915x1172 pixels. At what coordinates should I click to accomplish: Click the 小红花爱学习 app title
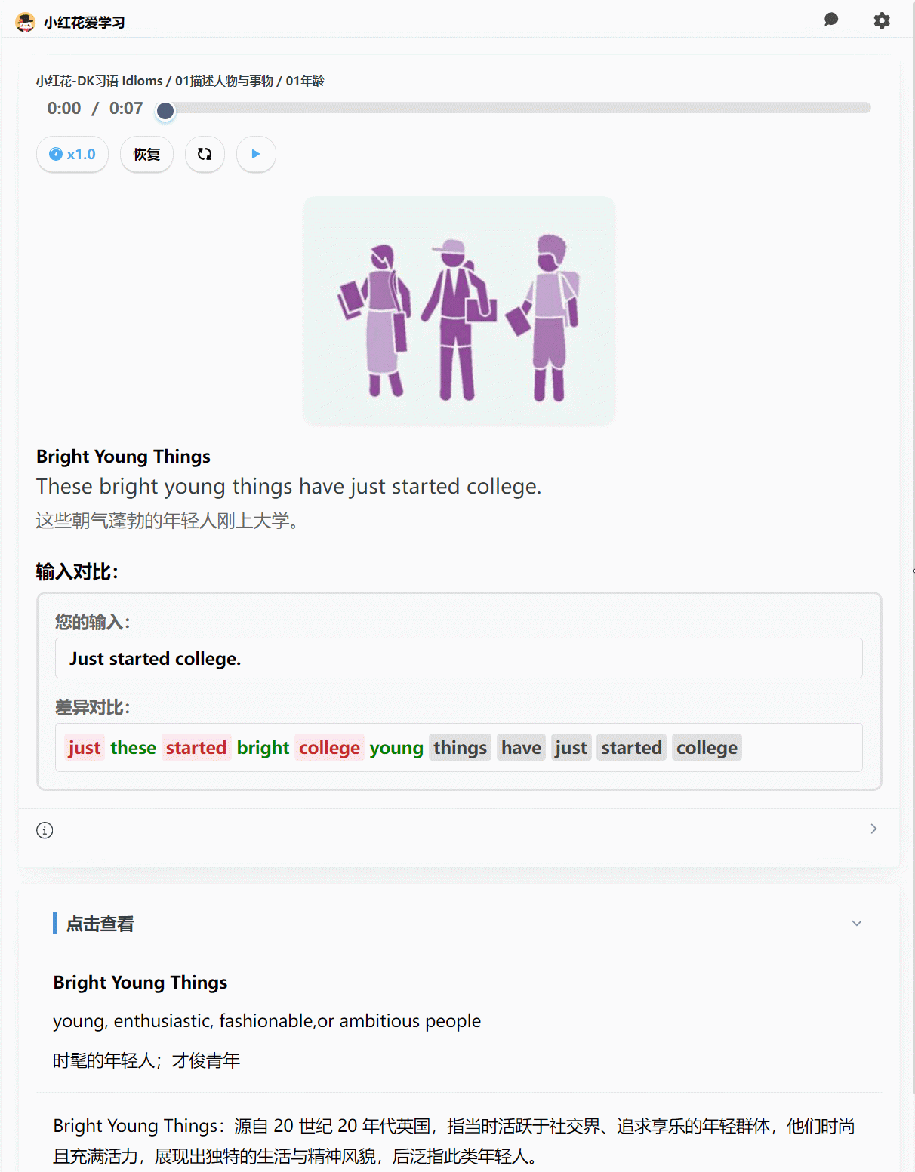tap(84, 23)
